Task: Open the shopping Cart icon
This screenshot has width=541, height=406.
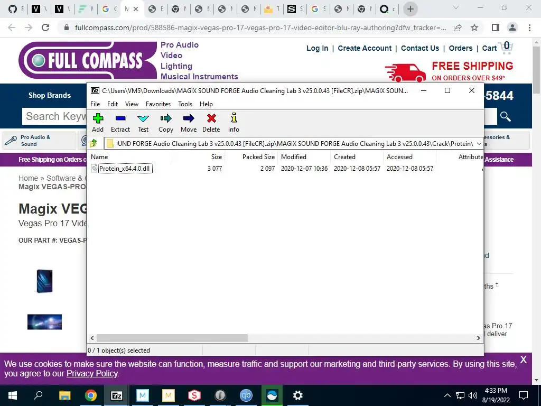Action: coord(507,48)
